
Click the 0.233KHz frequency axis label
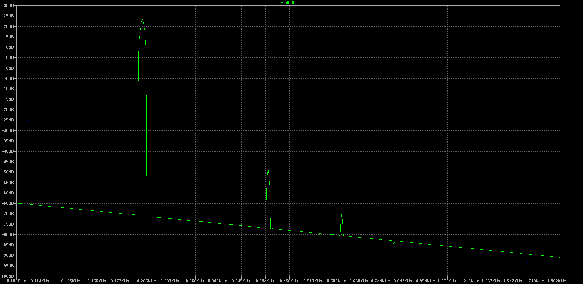170,281
